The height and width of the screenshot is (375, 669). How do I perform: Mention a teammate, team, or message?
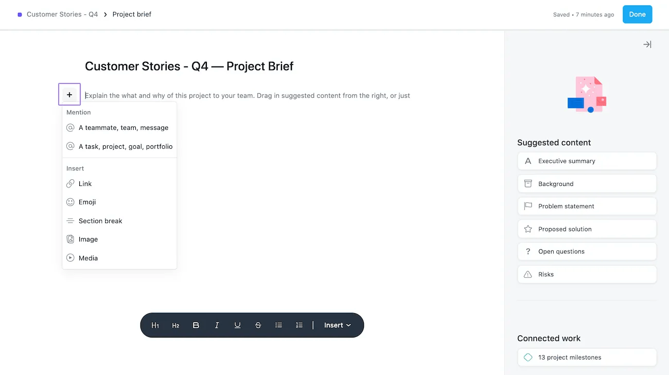click(123, 128)
